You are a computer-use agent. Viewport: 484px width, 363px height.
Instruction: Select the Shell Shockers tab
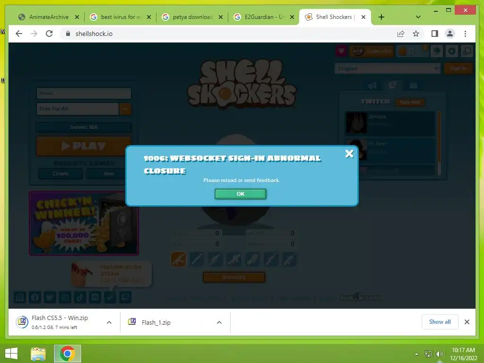coord(335,17)
